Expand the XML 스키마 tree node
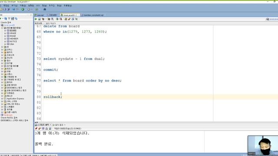Screen dimensions: 278x156 click(x=2, y=101)
